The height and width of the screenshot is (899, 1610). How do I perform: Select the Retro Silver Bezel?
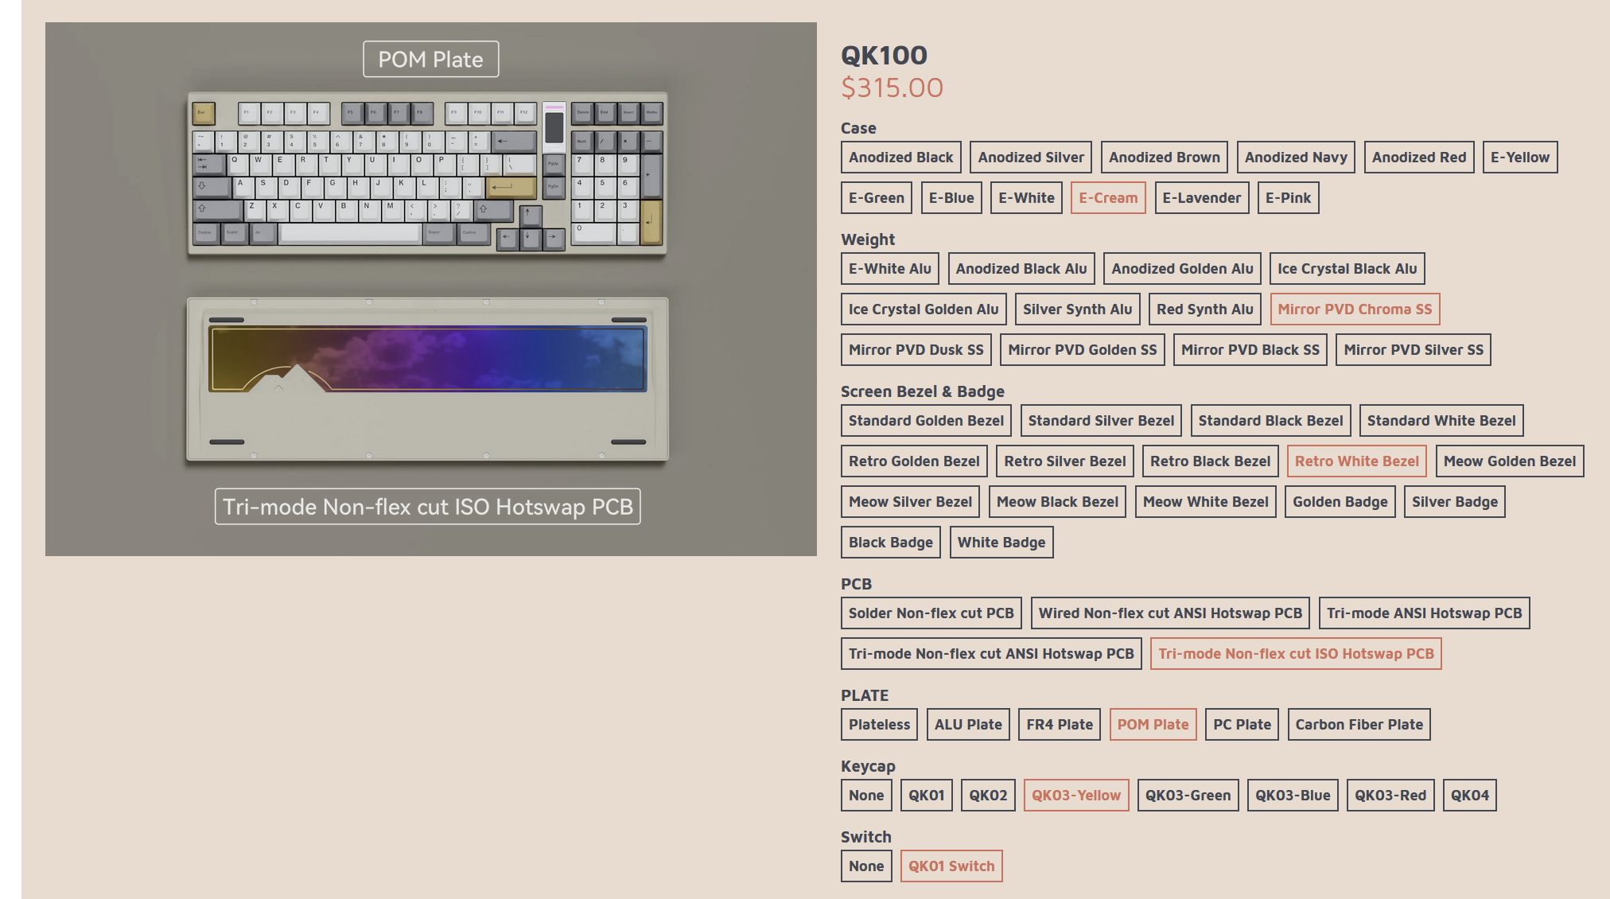pos(1064,461)
